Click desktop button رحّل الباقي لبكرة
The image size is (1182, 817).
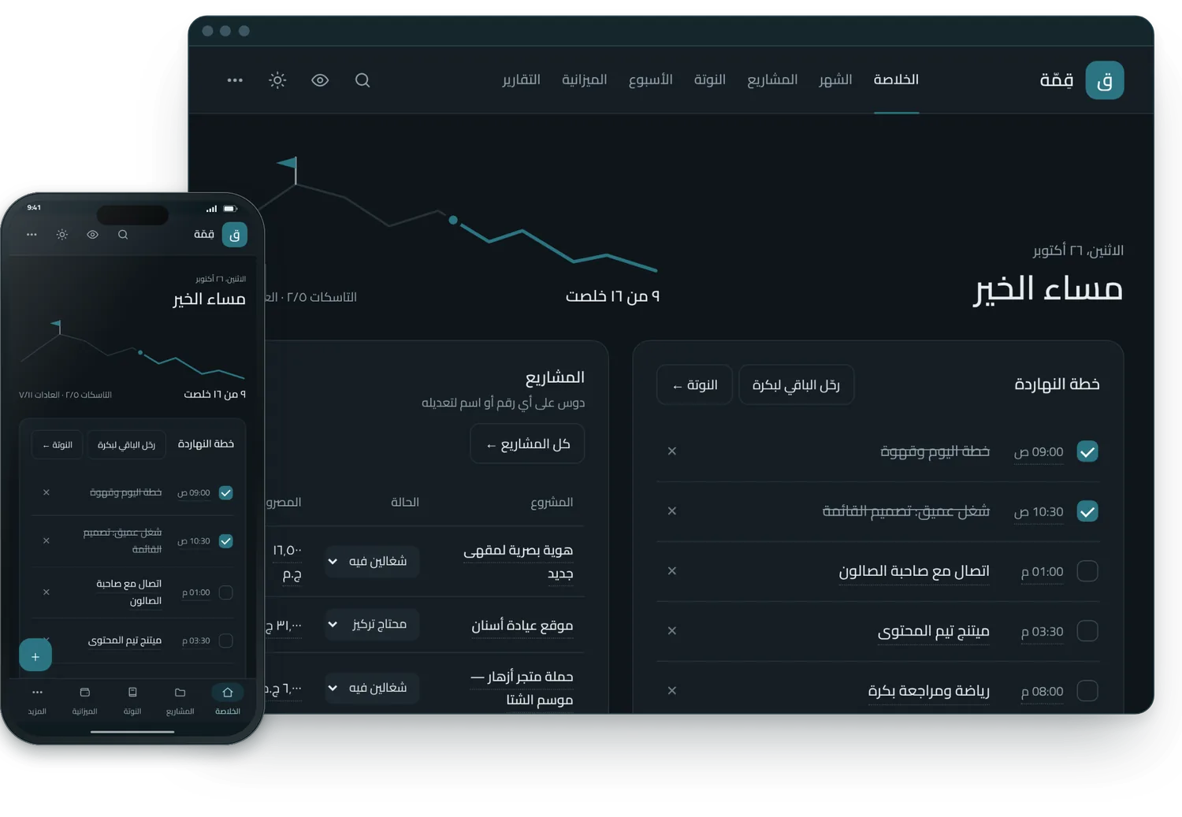click(797, 384)
